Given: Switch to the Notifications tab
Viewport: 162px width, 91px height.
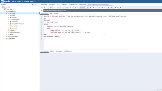Looking at the screenshot, I should 68,51.
